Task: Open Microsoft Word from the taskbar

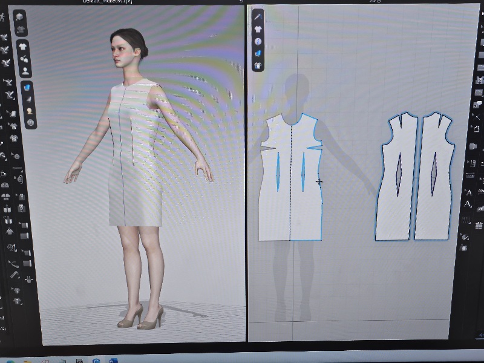Action: (113, 361)
